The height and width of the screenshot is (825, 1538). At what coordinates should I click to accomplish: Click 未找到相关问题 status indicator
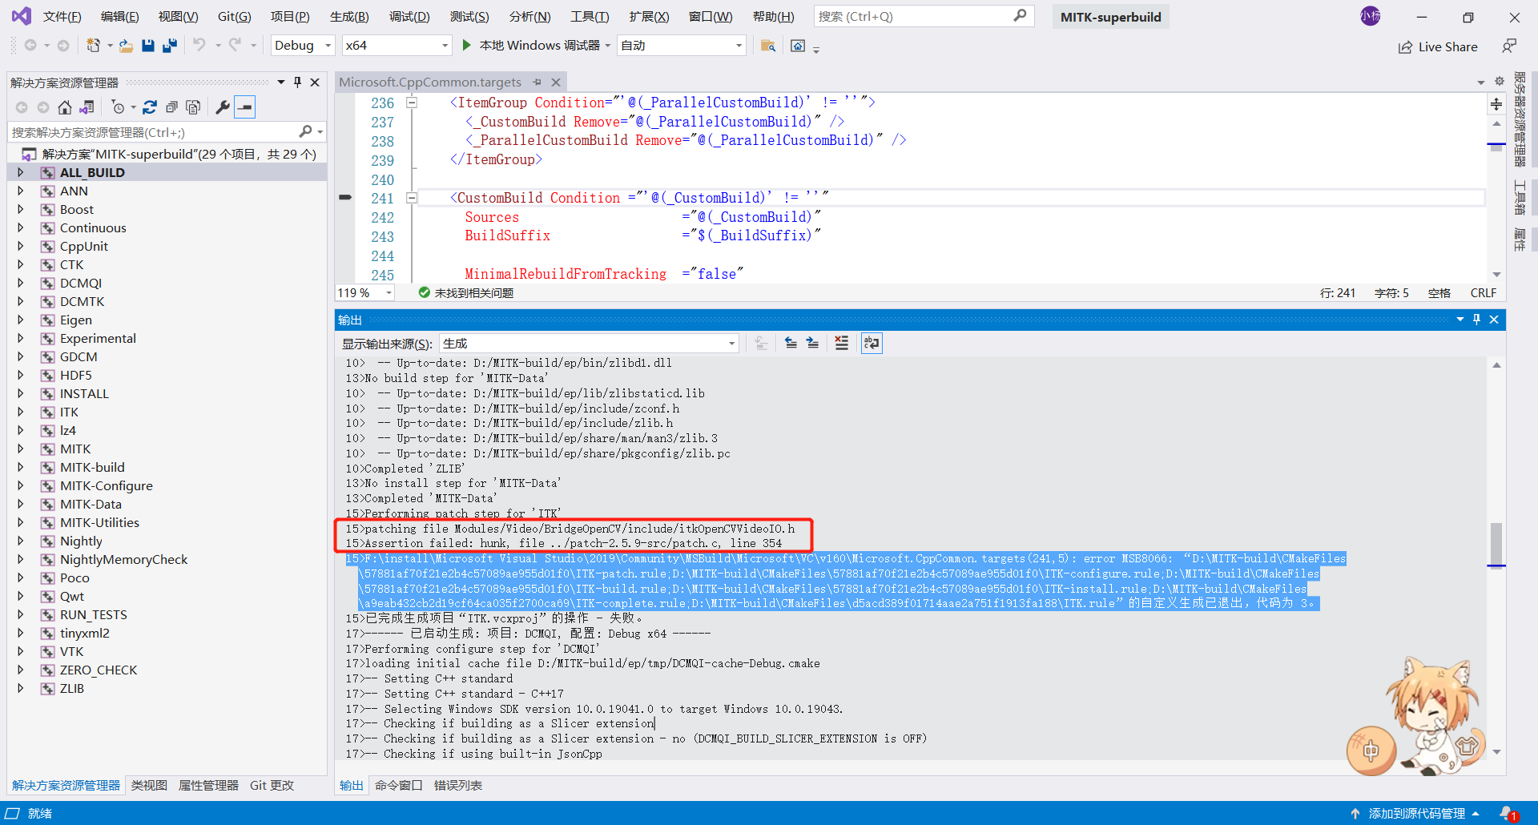[466, 293]
